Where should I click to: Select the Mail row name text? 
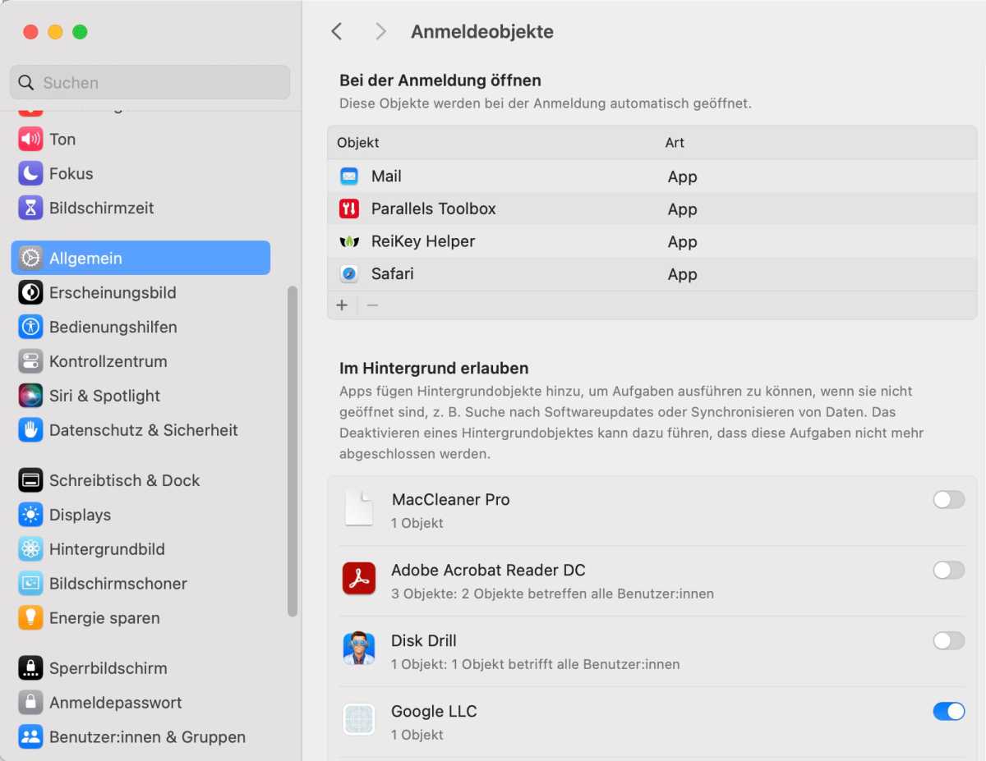point(386,176)
